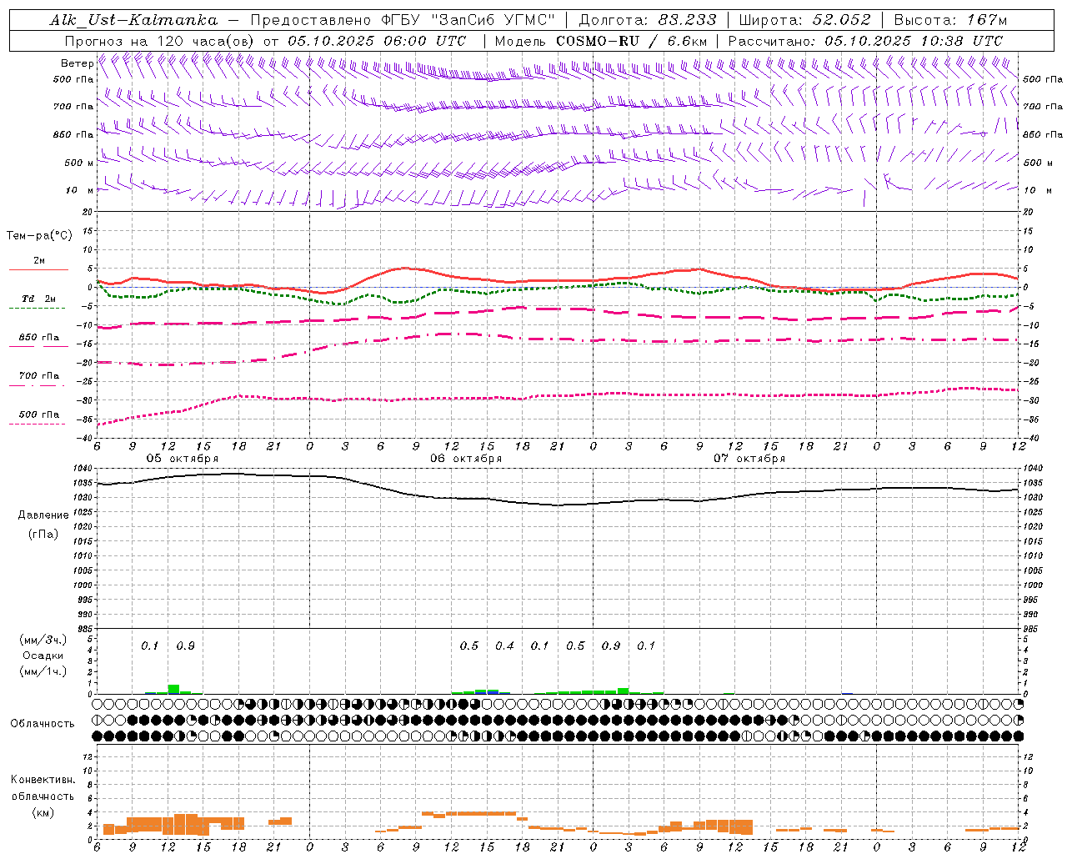Click the Тем-ра(°C) temperature panel label
Viewport: 1067px width, 854px height.
tap(39, 236)
